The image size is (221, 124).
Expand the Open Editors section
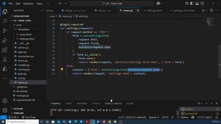pyautogui.click(x=28, y=16)
